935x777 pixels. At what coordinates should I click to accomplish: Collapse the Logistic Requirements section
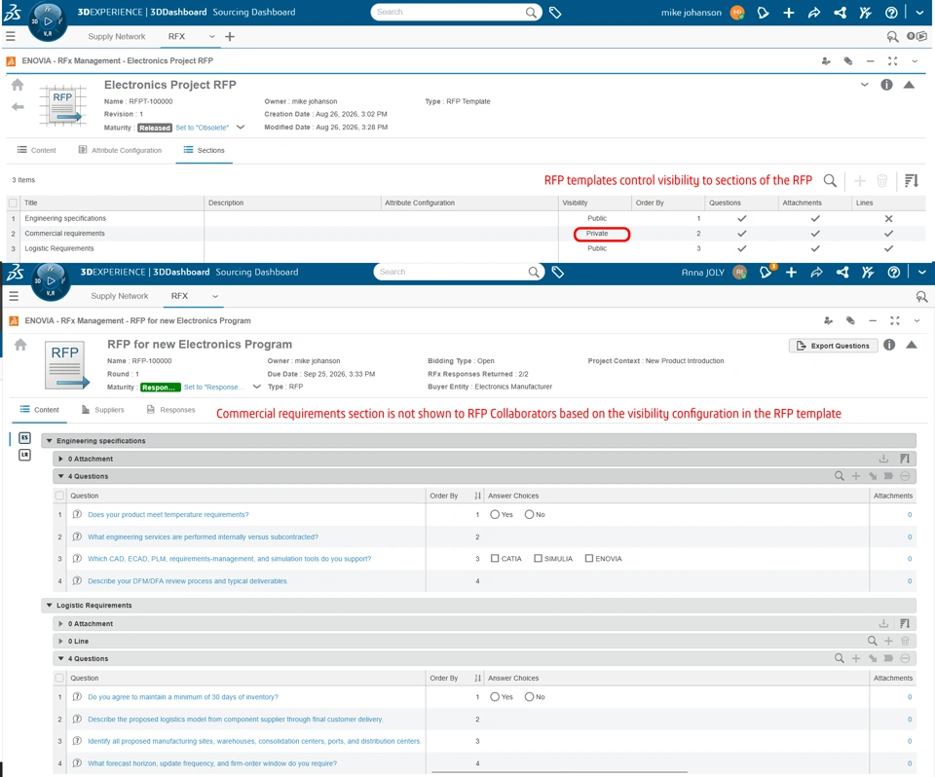[x=49, y=605]
